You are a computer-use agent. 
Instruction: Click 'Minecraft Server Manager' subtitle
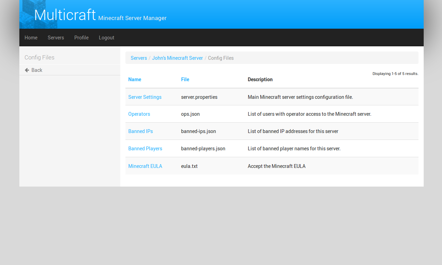[x=132, y=18]
